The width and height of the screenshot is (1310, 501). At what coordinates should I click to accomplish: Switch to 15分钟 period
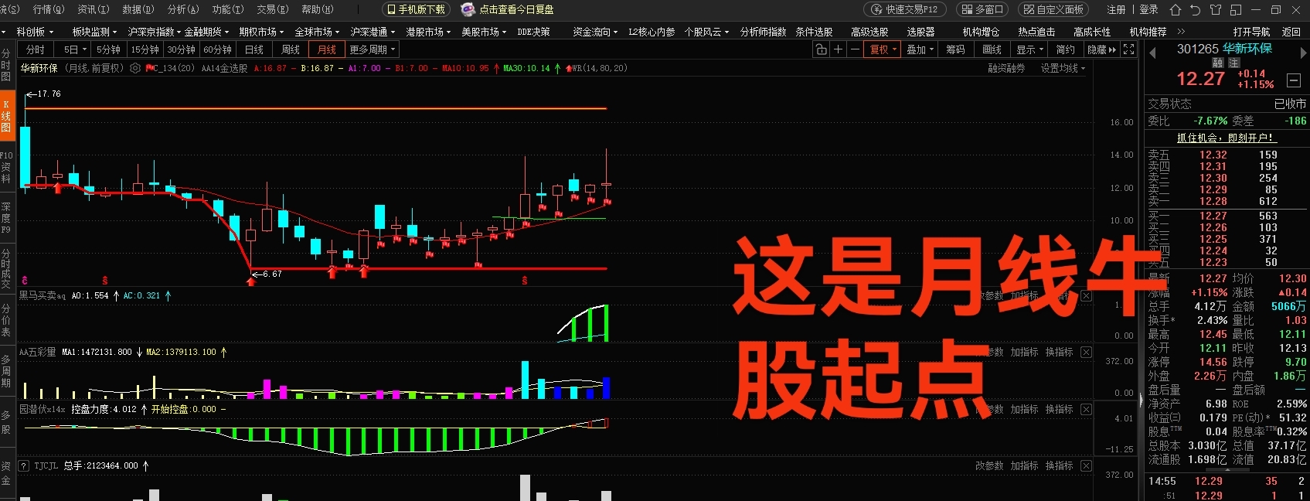tap(145, 49)
